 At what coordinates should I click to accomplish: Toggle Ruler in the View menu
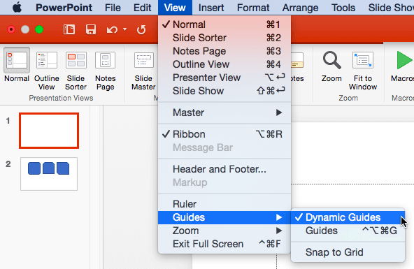[224, 204]
